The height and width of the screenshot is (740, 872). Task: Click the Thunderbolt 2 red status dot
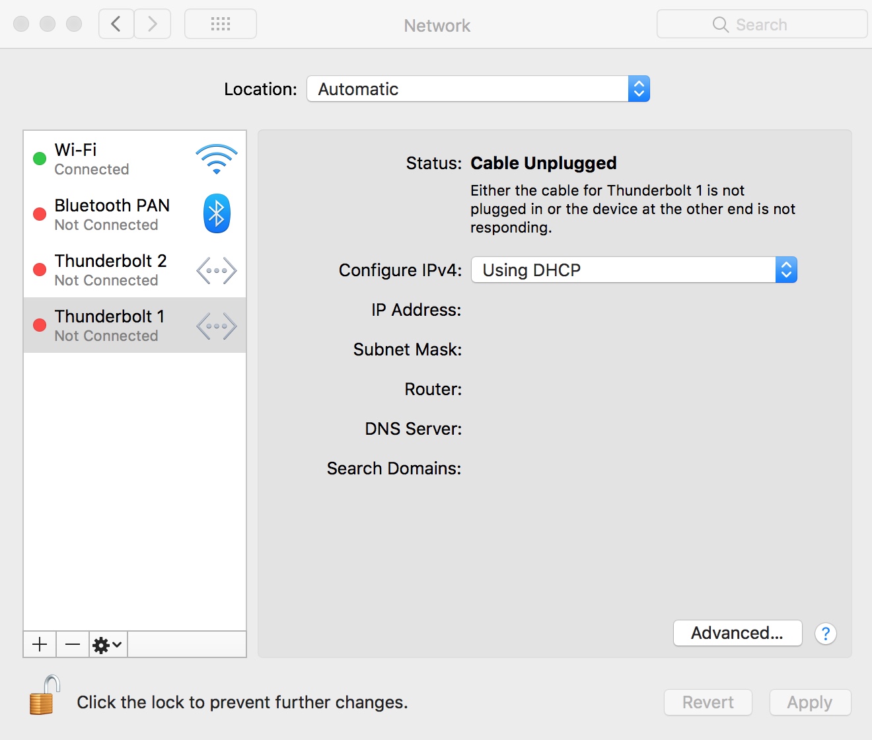(38, 270)
